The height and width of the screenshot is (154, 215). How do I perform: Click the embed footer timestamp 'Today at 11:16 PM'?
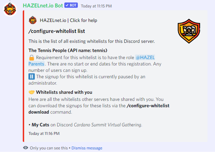pyautogui.click(x=44, y=133)
